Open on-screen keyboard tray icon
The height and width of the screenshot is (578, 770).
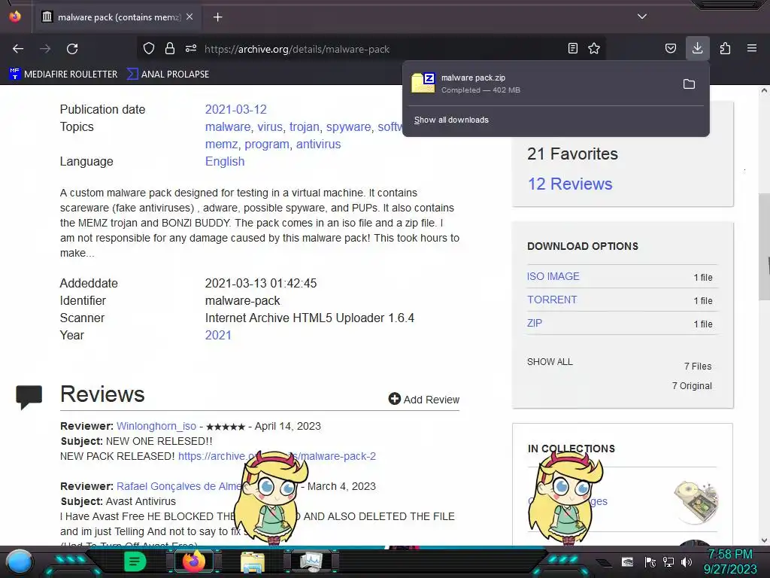click(x=628, y=562)
